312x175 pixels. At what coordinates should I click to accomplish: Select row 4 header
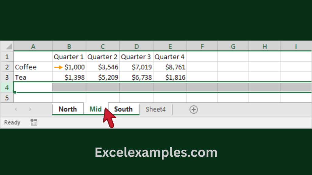point(7,87)
